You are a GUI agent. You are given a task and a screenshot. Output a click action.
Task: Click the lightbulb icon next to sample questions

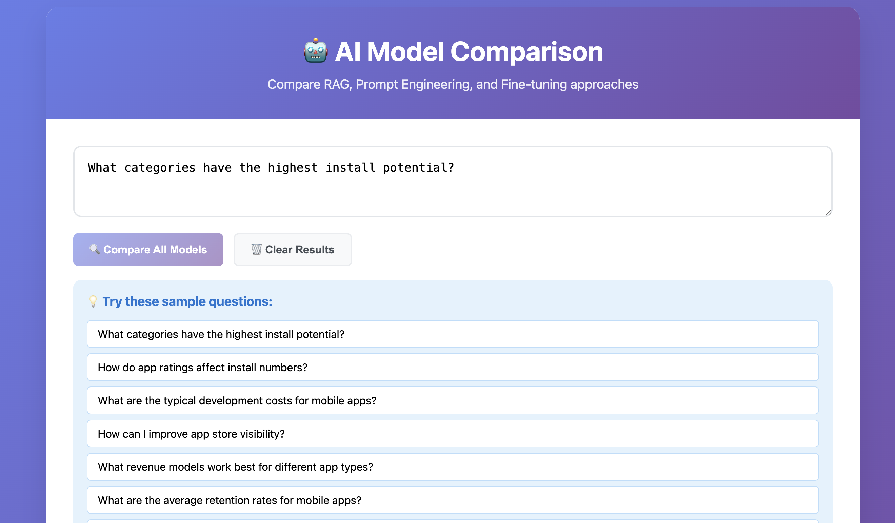[x=93, y=301]
